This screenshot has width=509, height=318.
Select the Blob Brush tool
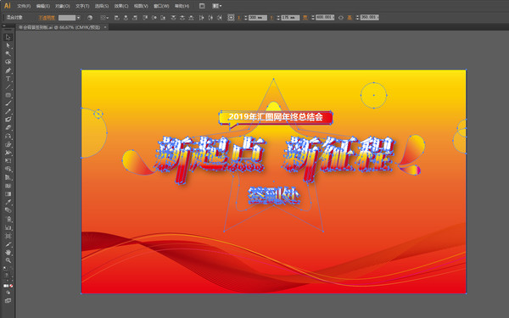tap(8, 120)
